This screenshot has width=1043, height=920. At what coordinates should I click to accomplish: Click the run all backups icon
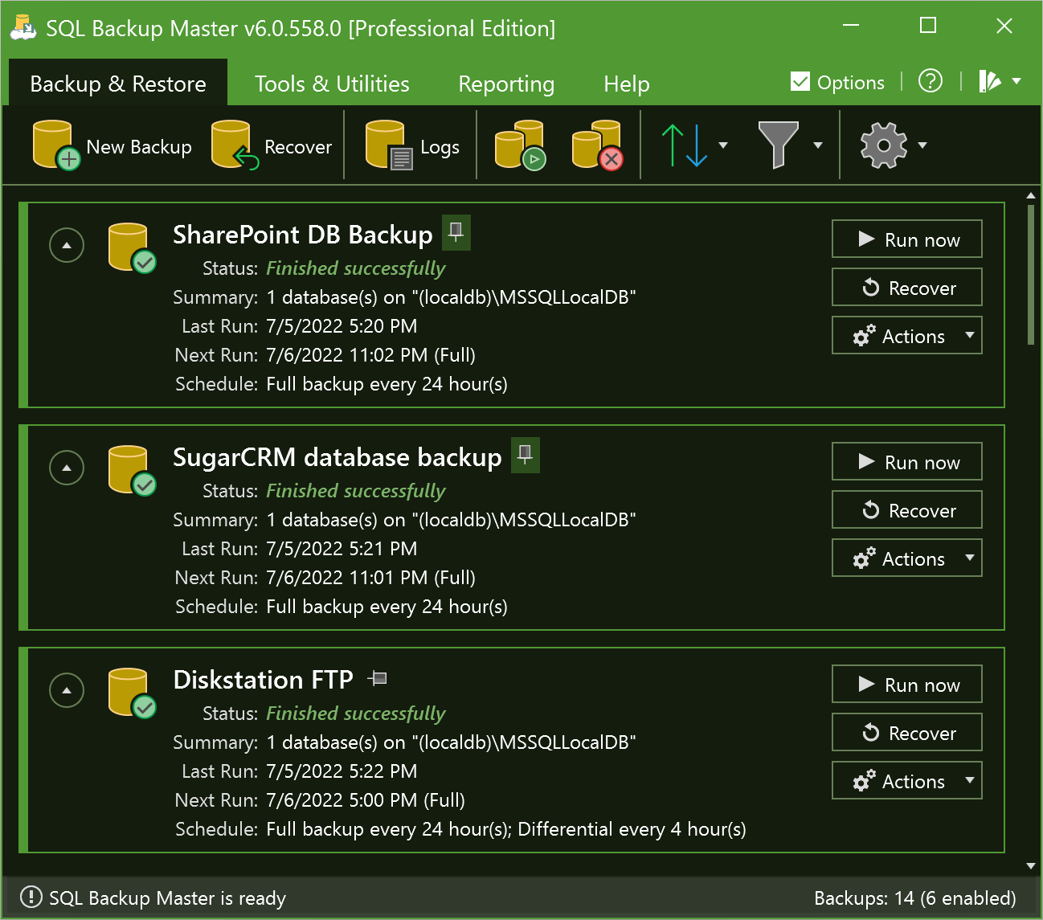[521, 145]
